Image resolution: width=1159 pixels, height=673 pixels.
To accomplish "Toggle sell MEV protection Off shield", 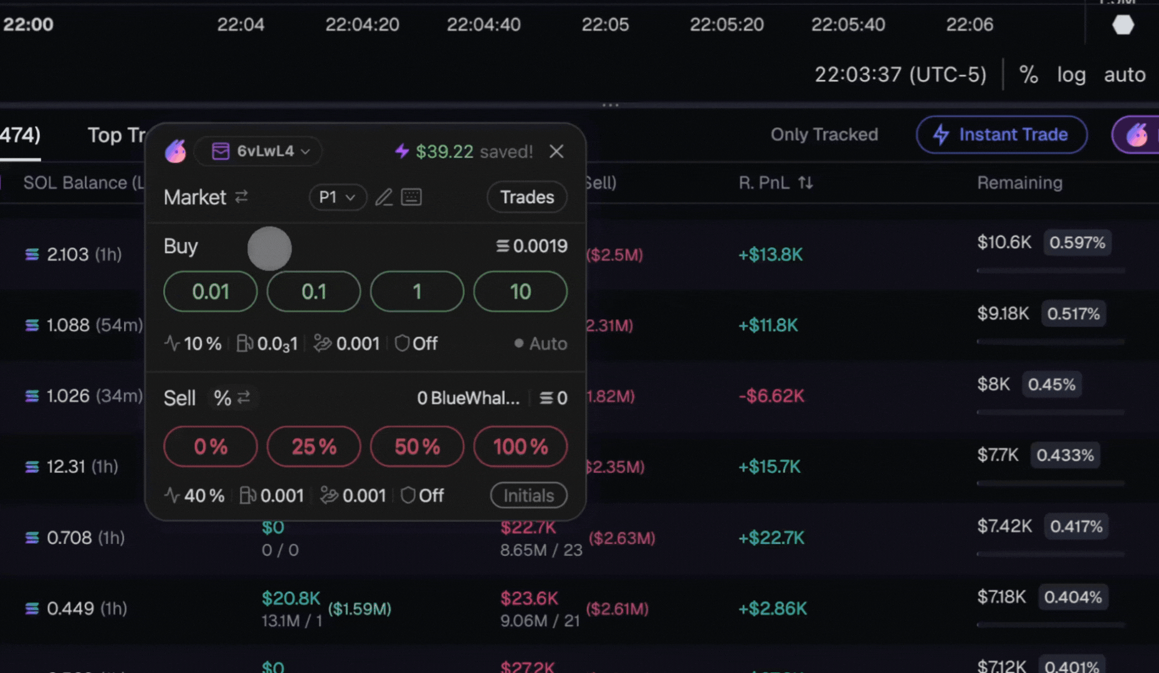I will tap(422, 495).
